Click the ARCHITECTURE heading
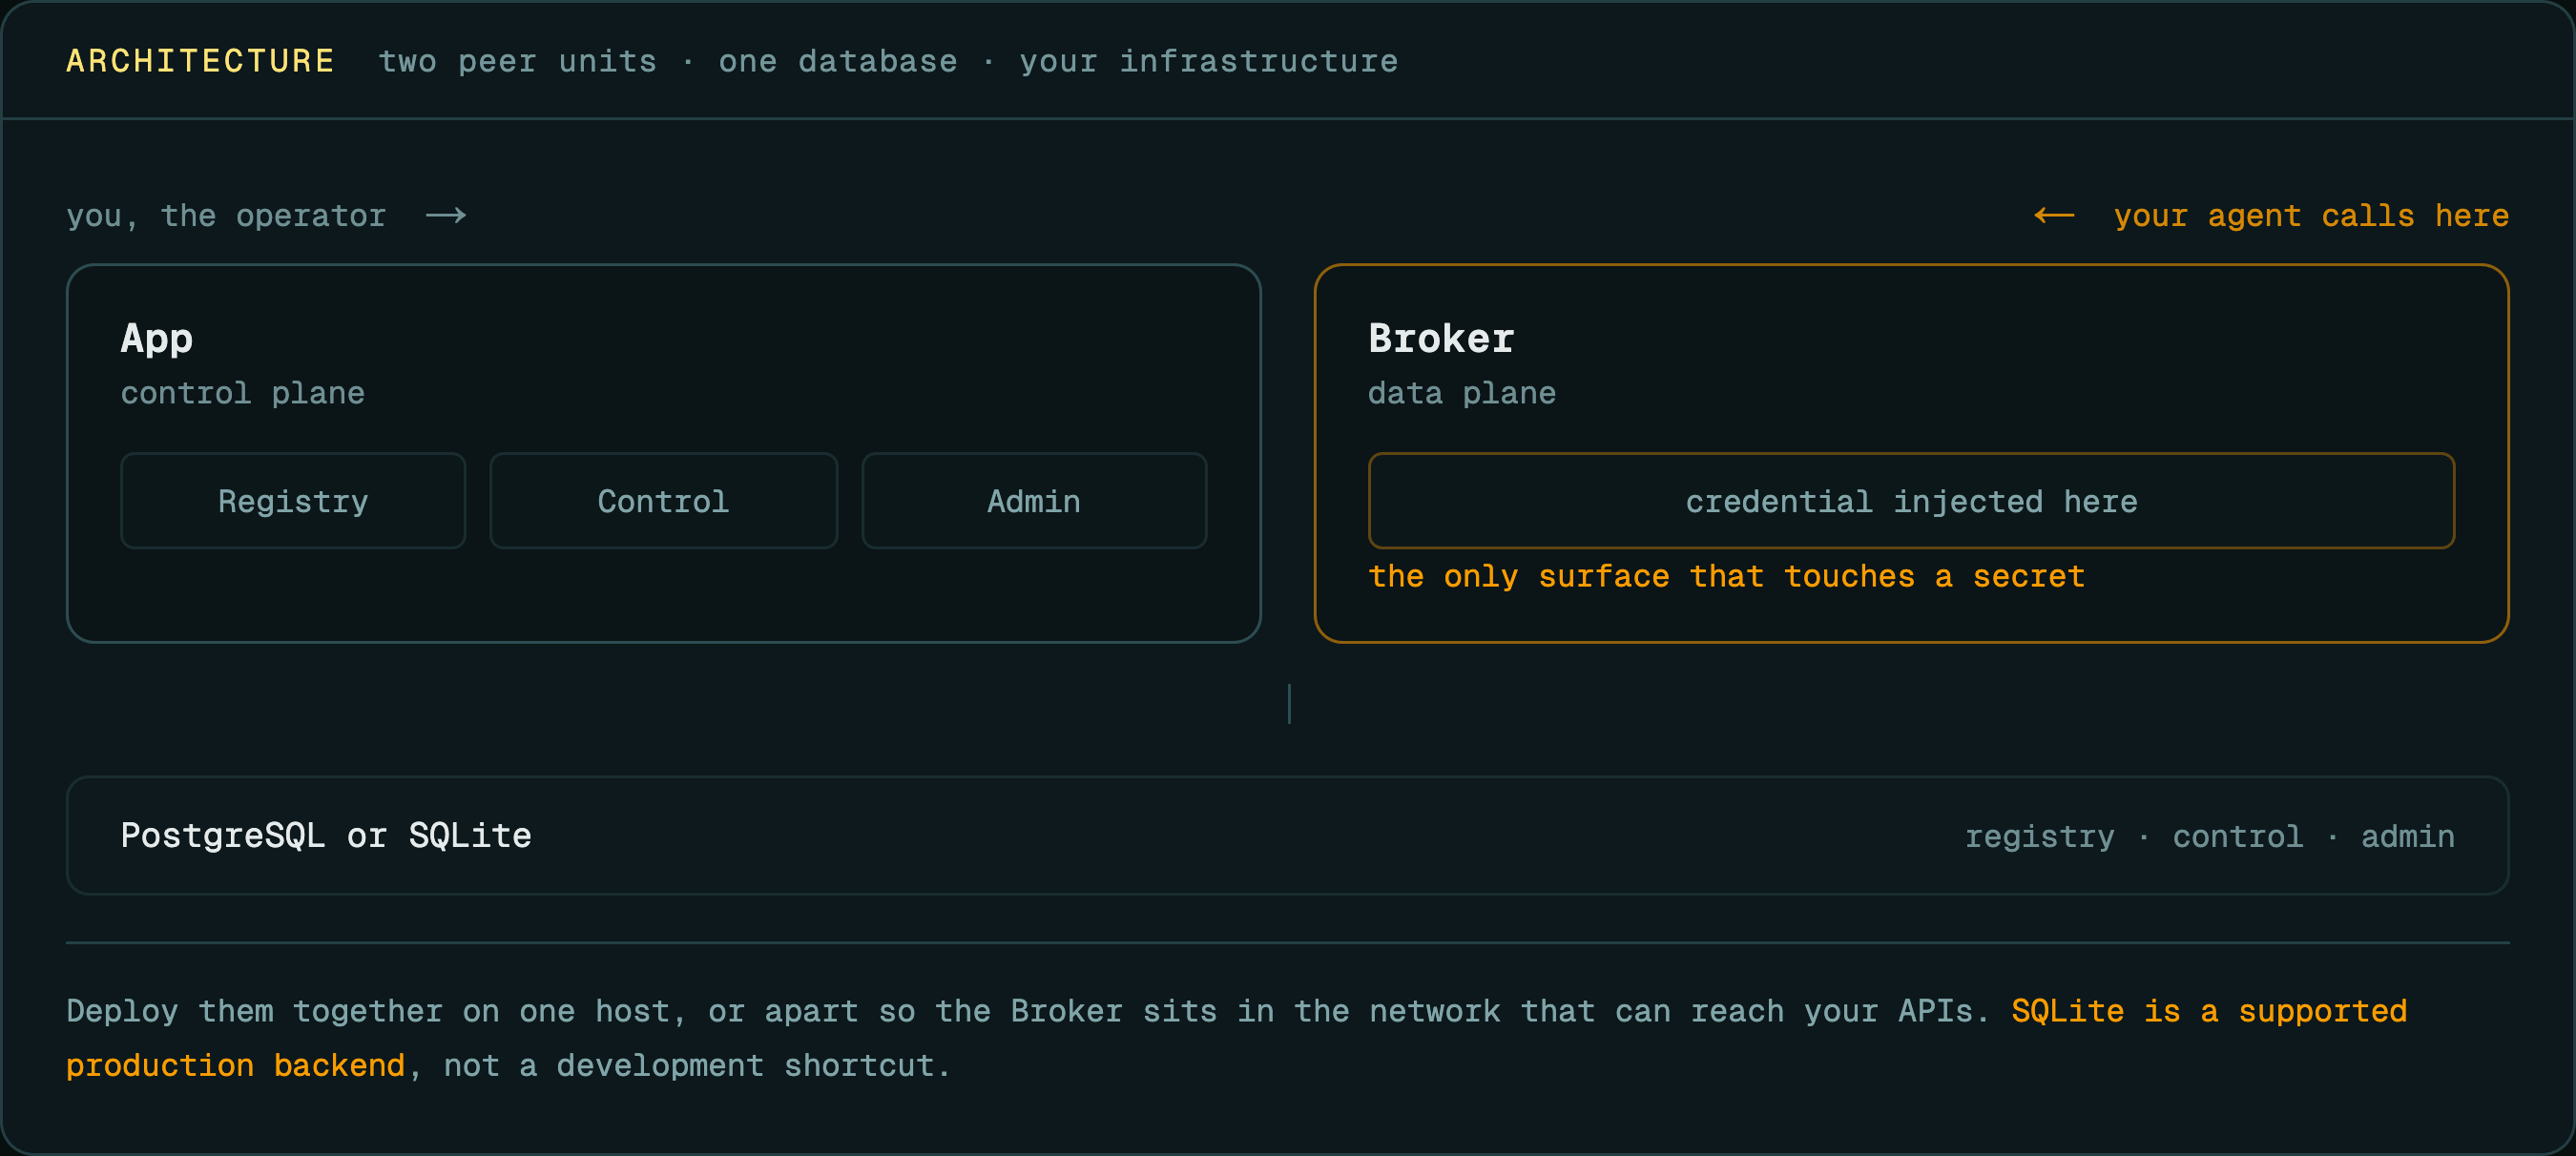 200,61
